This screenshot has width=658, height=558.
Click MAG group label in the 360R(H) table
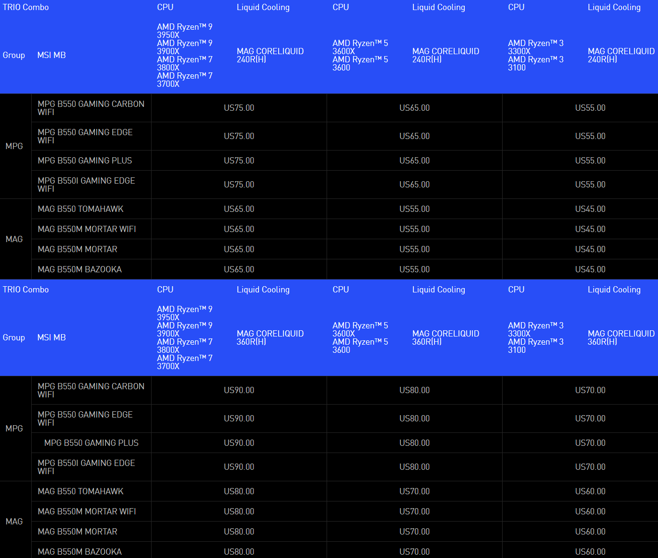[x=14, y=522]
